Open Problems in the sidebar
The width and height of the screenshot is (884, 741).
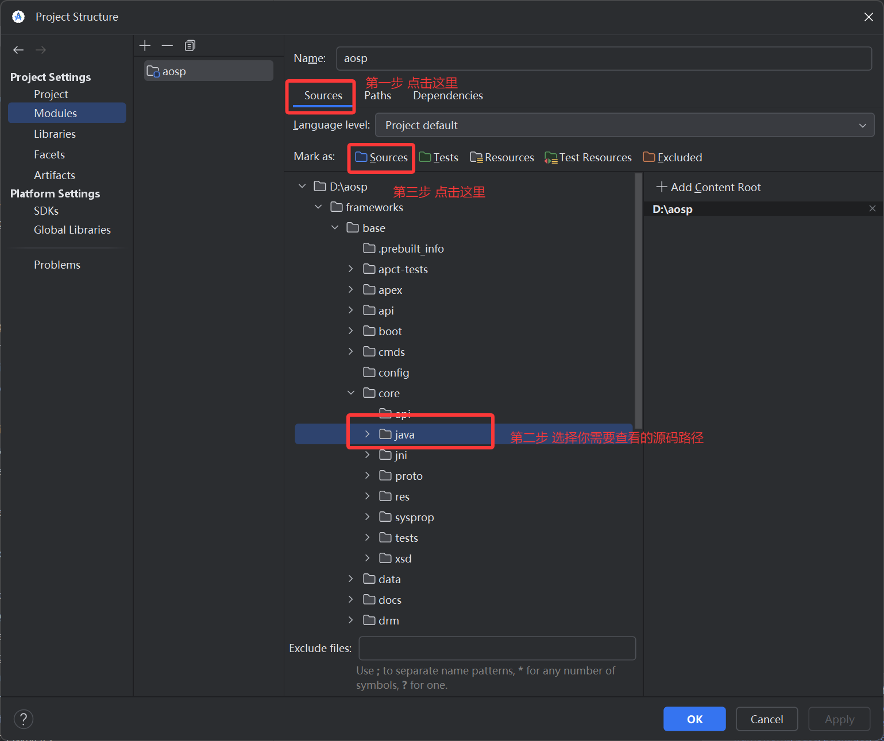(x=57, y=265)
